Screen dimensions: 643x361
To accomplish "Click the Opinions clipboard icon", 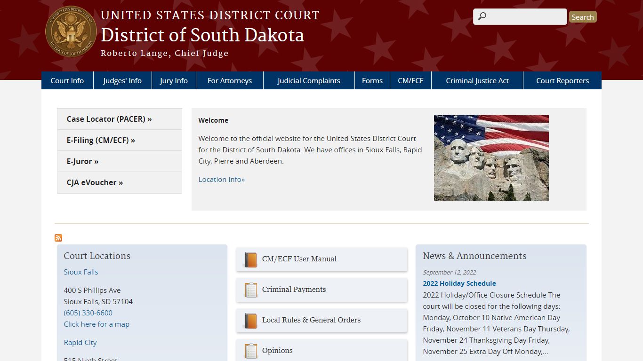I will [250, 351].
